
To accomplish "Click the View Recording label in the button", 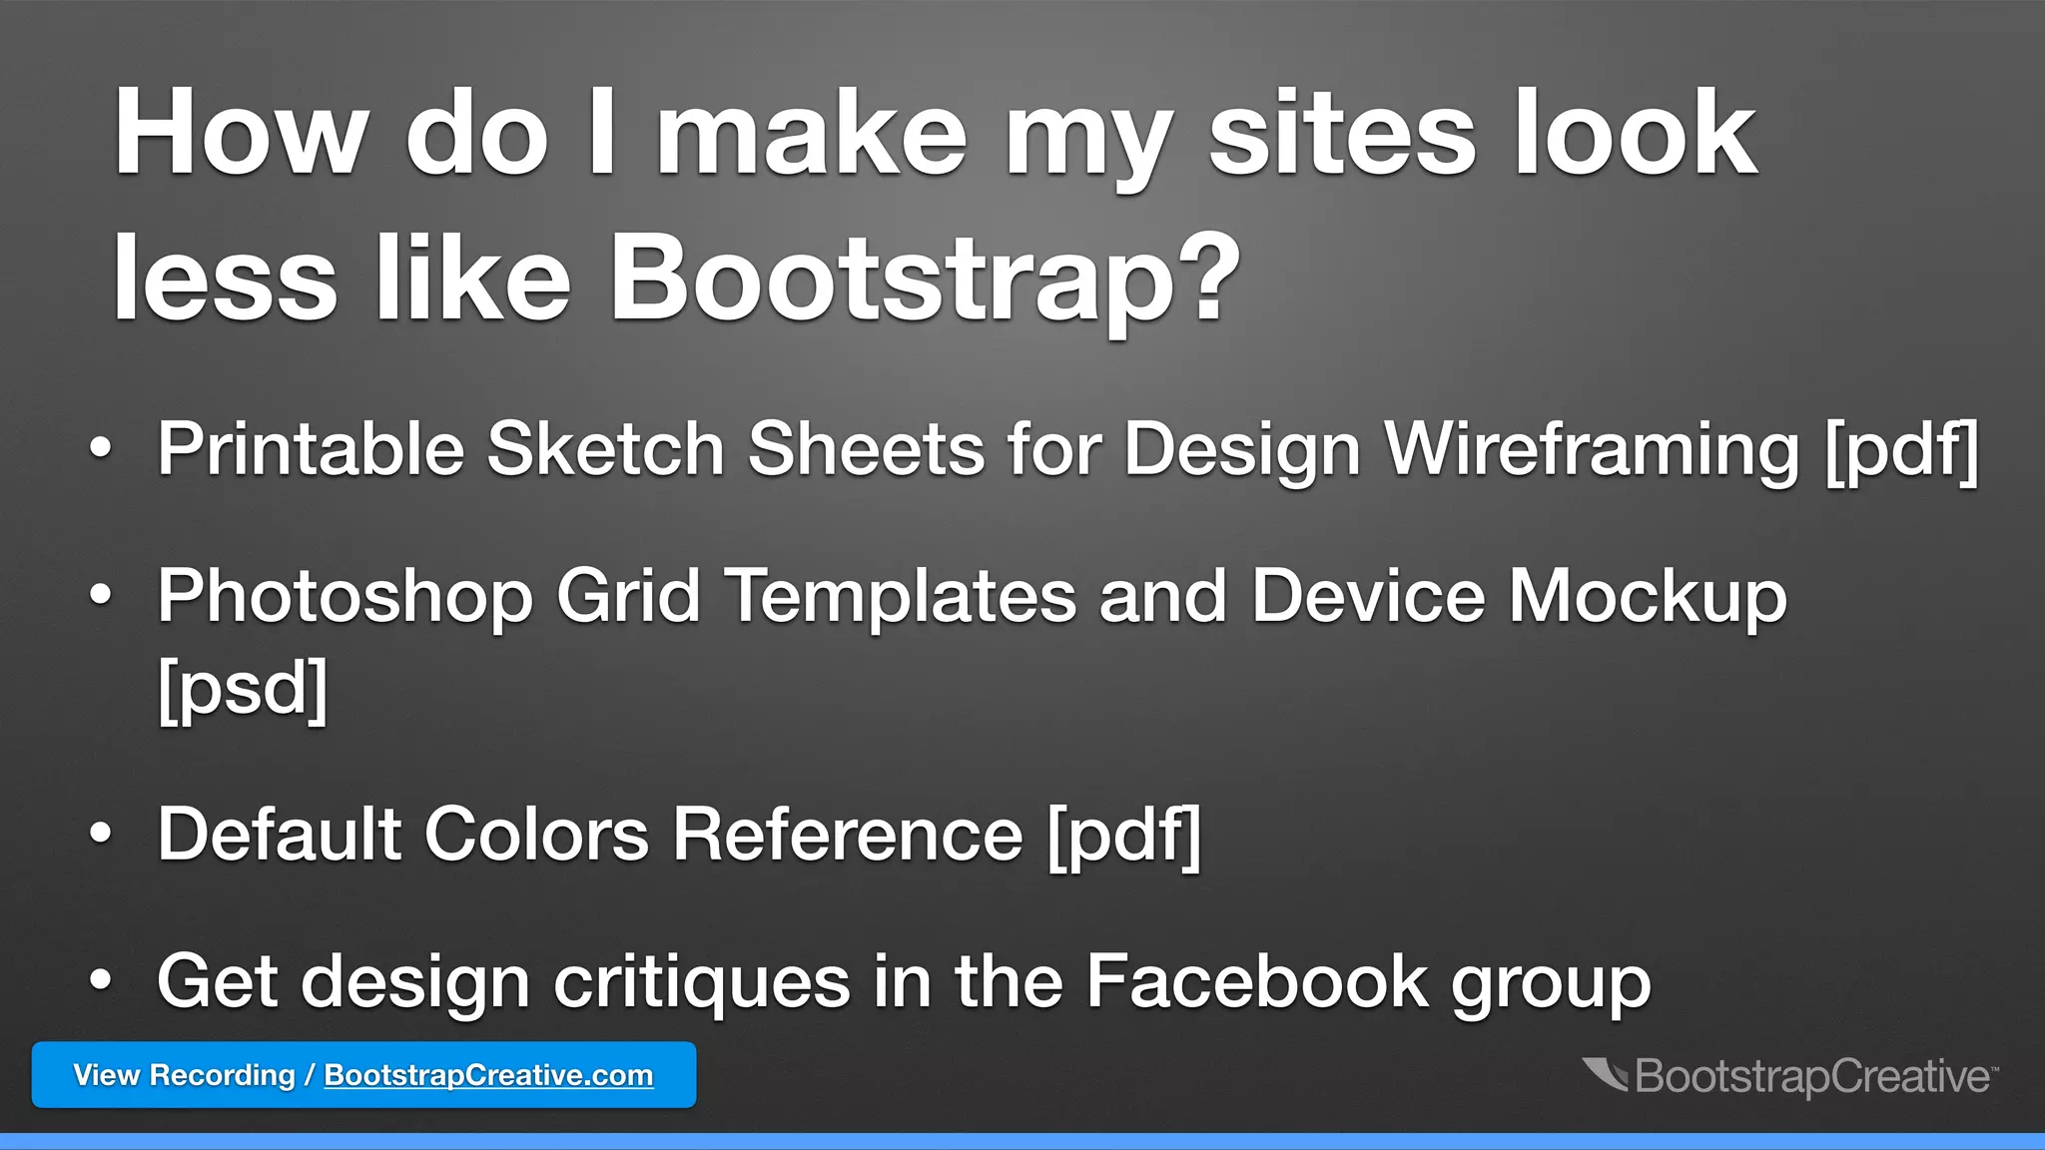I will pos(184,1075).
